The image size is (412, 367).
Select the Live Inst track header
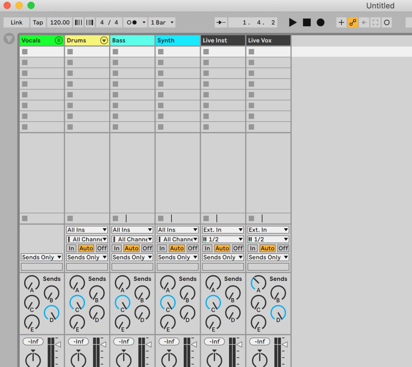tap(223, 40)
